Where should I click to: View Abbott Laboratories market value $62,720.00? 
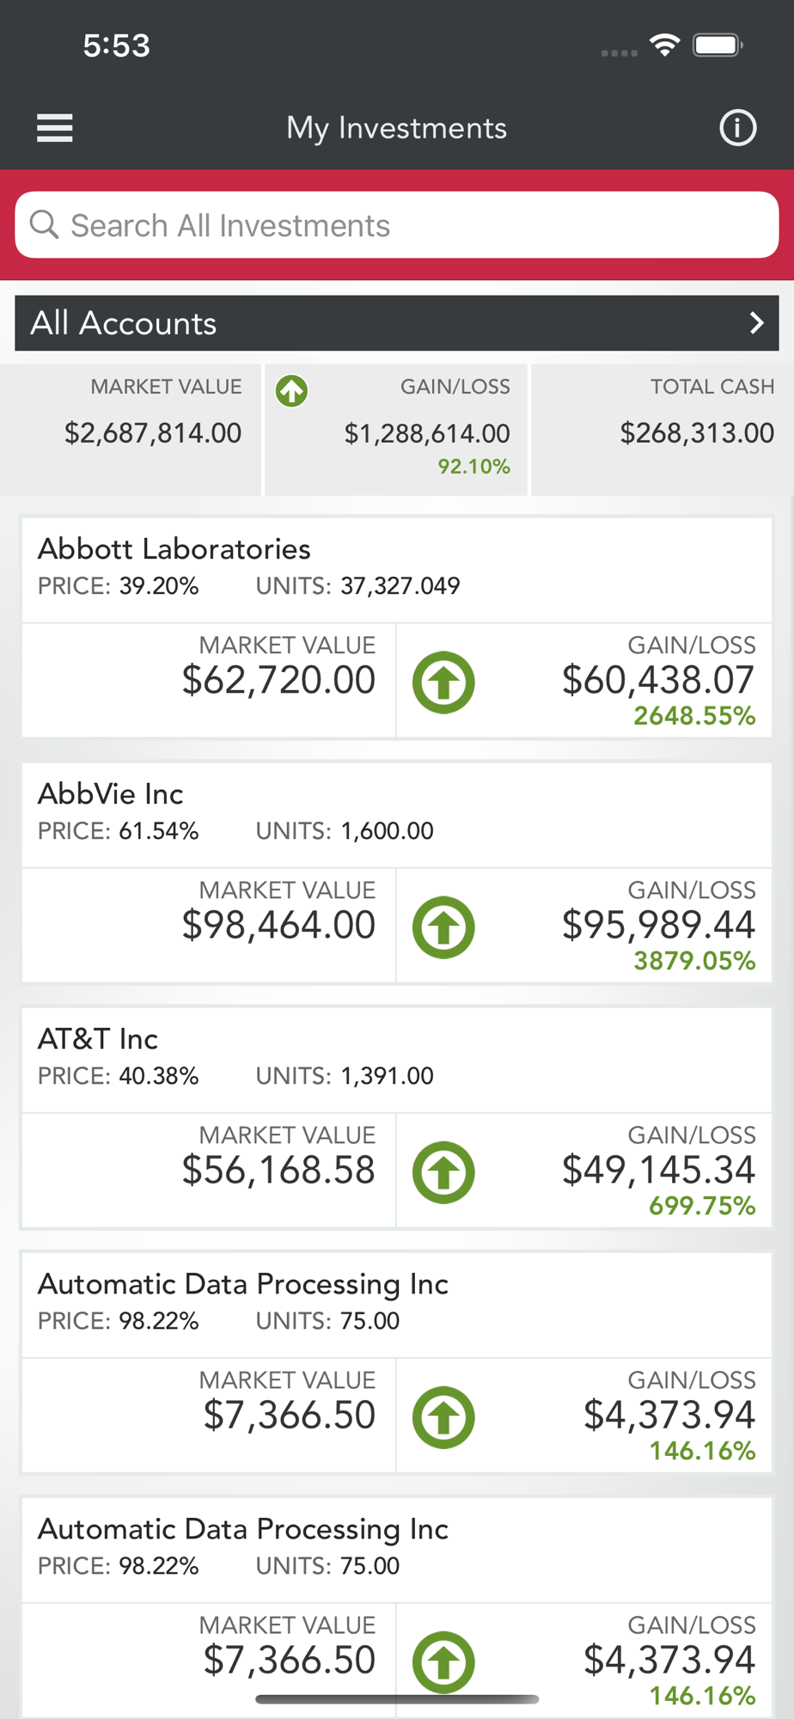(278, 680)
